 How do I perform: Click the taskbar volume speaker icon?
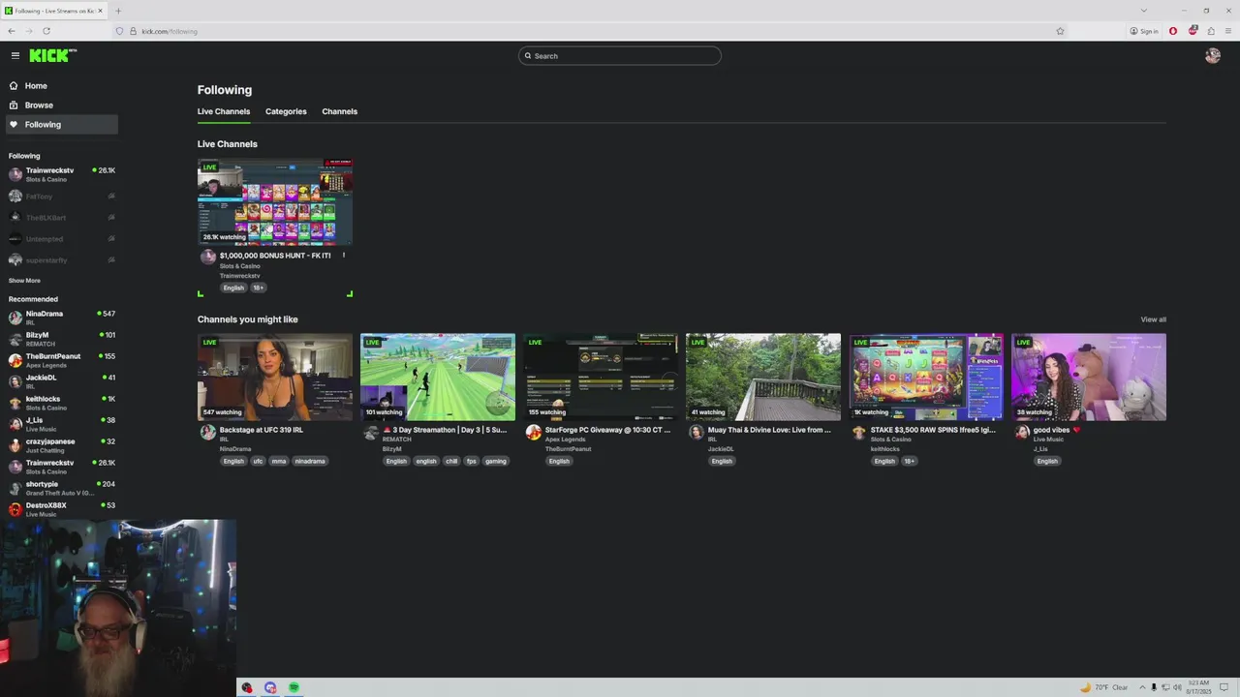1177,687
